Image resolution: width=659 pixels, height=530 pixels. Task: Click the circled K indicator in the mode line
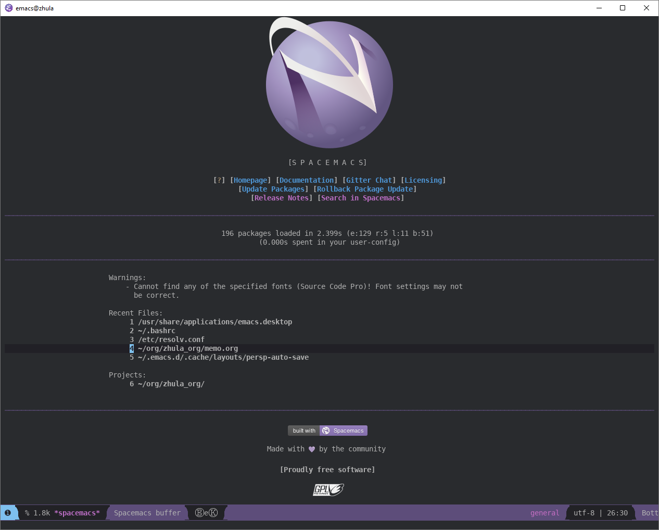point(214,512)
